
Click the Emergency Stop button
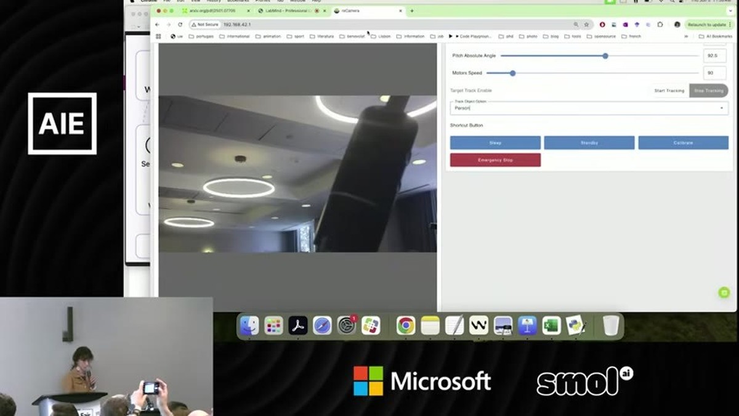pyautogui.click(x=495, y=160)
